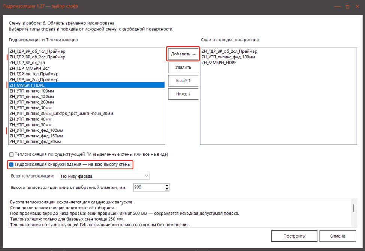Close the Гидроизоляция 1.27 window

point(358,6)
